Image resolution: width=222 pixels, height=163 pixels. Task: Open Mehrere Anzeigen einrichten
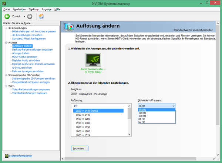pyautogui.click(x=28, y=71)
